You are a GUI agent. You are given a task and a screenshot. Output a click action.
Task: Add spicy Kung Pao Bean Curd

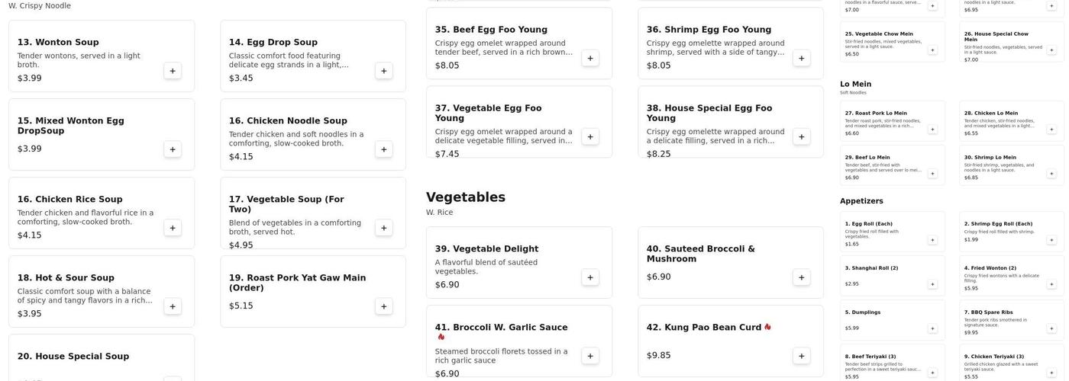point(802,356)
